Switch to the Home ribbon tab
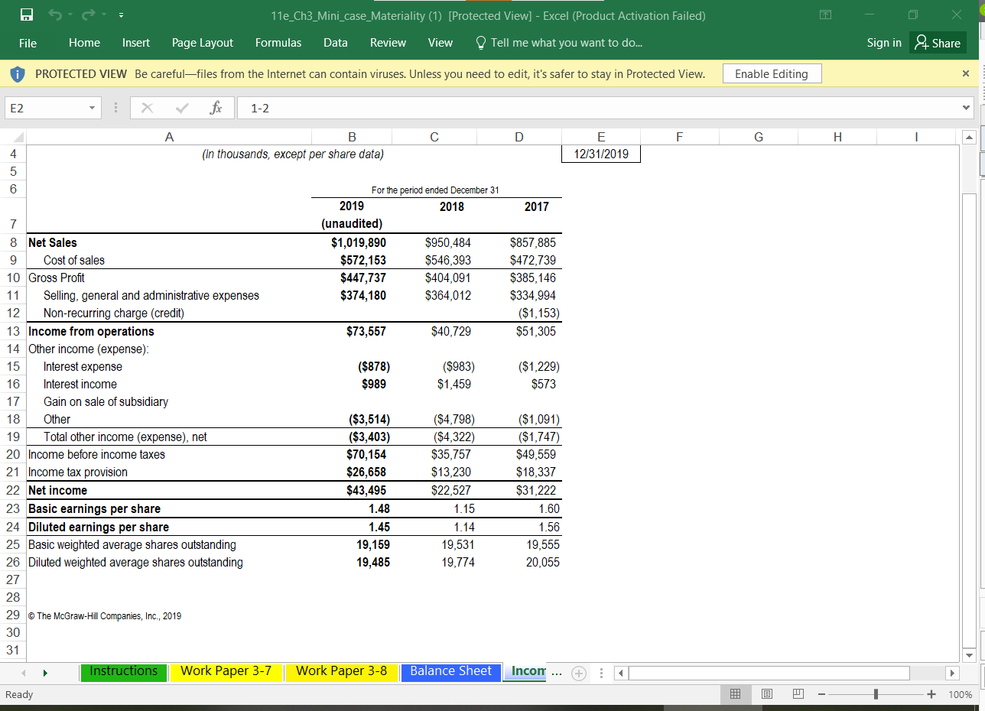Viewport: 985px width, 711px height. (x=84, y=43)
